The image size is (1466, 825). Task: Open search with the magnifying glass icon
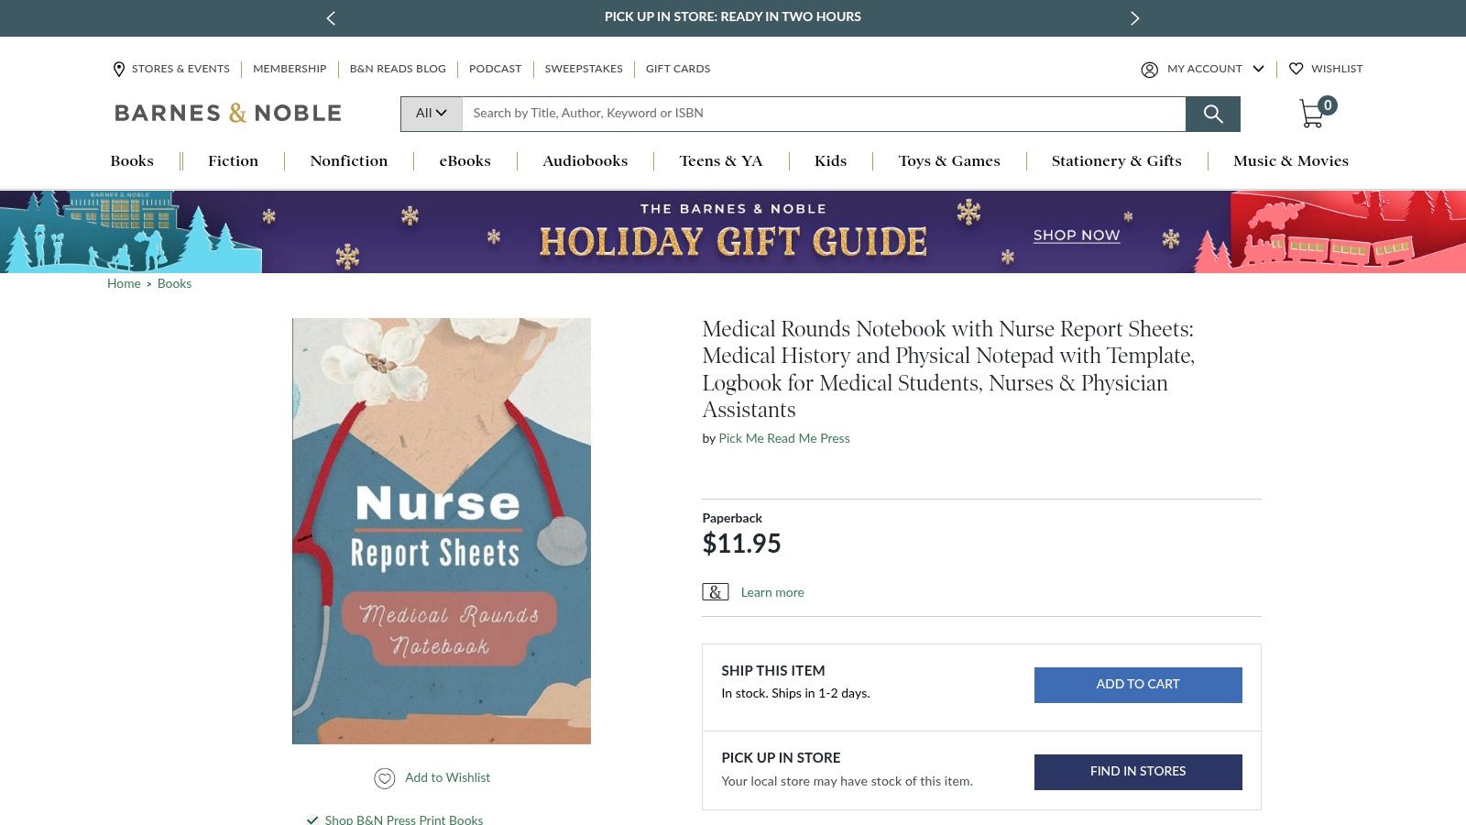1213,114
